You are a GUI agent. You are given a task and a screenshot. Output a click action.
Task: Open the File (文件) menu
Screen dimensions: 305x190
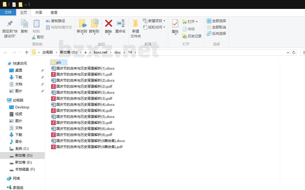8,12
